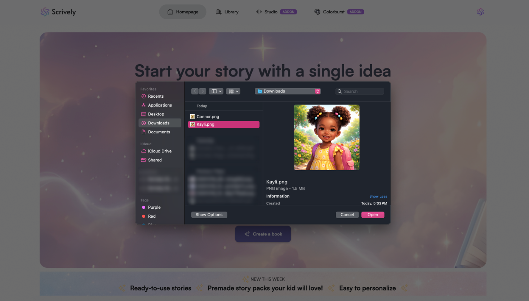
Task: Select the Connor.png file icon
Action: [x=192, y=117]
